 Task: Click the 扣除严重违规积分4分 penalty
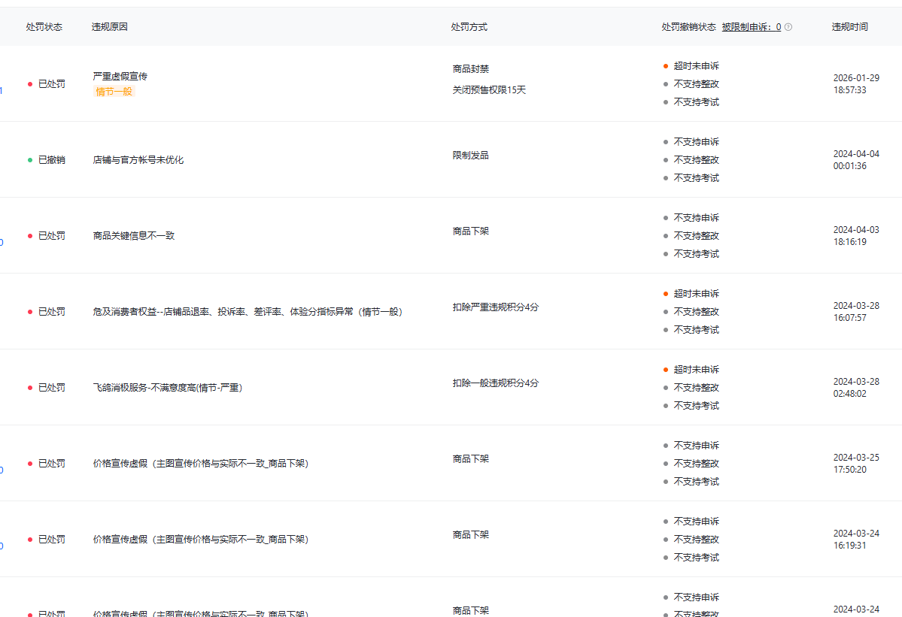click(495, 307)
